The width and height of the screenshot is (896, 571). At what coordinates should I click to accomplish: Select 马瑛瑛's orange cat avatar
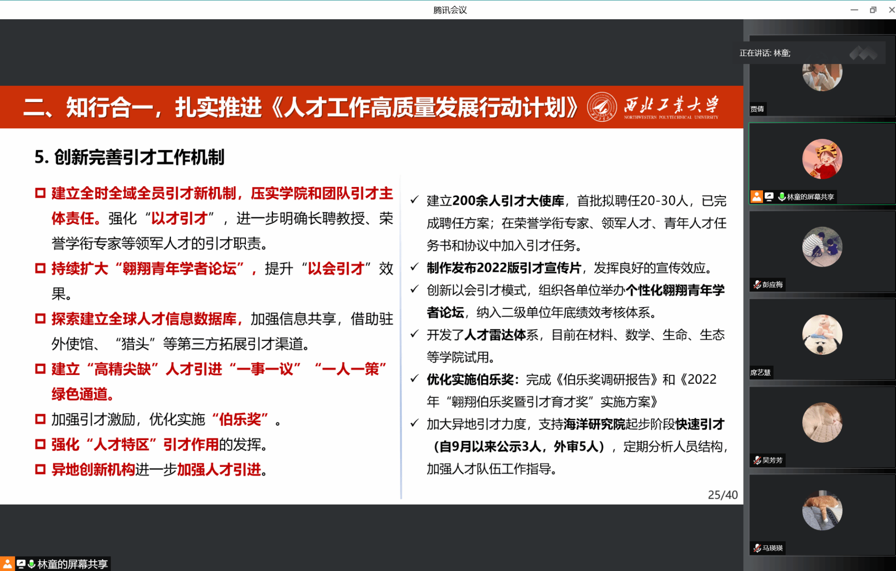tap(822, 510)
